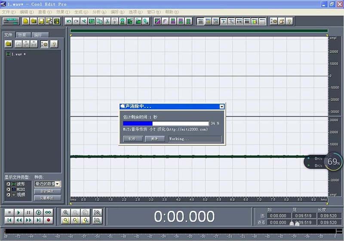The height and width of the screenshot is (241, 344).
Task: Click the Working... status text in the dialog
Action: [x=179, y=139]
